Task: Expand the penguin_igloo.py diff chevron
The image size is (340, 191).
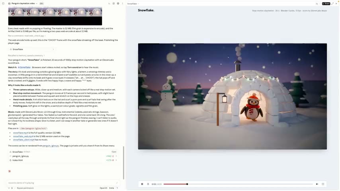Action: tap(116, 156)
